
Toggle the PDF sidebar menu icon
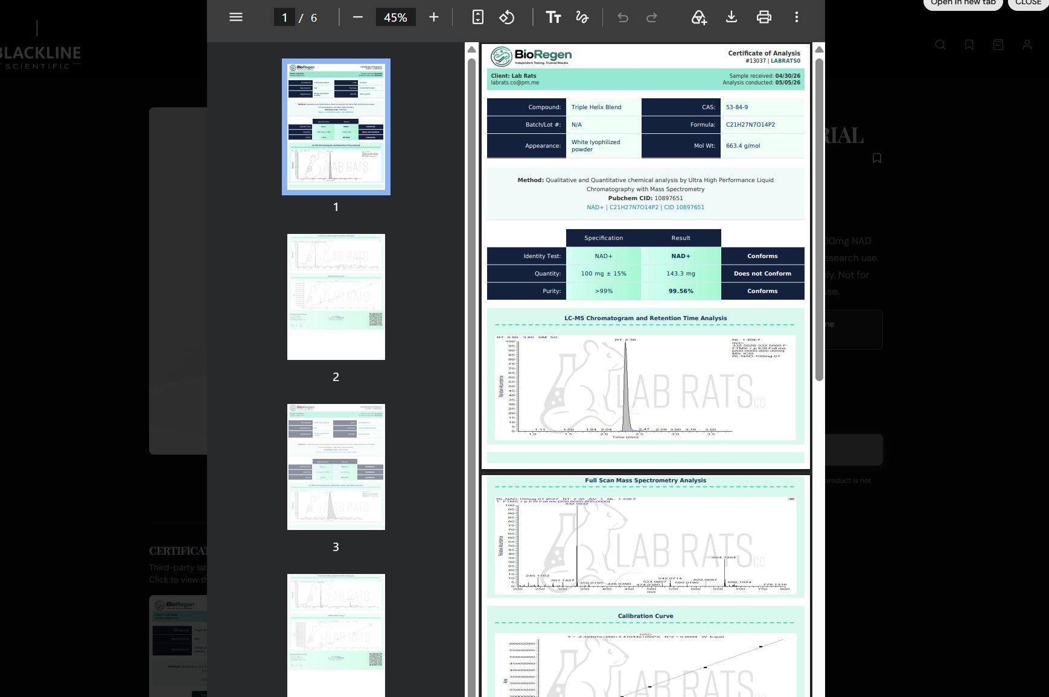click(x=236, y=17)
